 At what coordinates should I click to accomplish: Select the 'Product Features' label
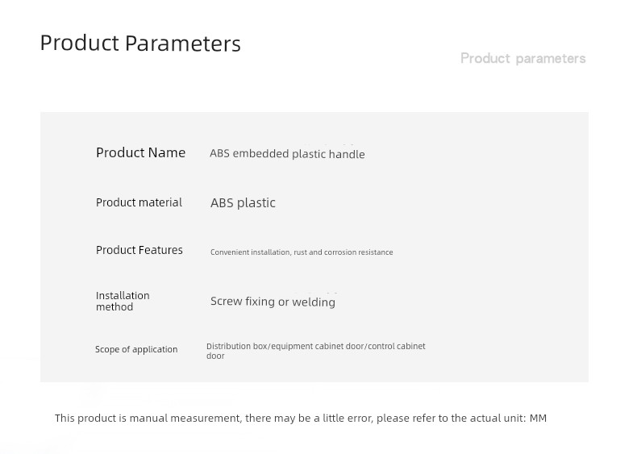[x=139, y=250]
